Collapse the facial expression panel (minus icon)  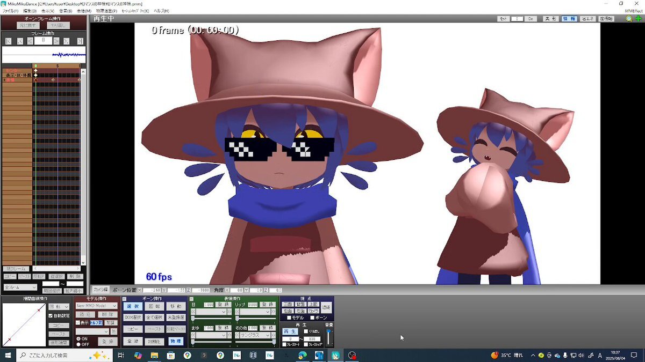point(191,299)
